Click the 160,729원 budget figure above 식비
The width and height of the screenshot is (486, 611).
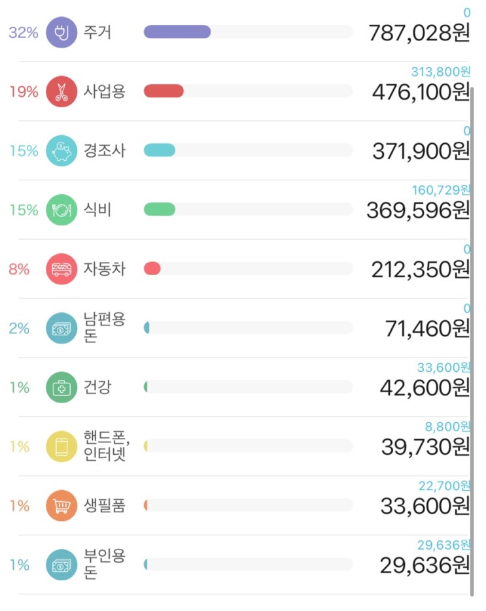pos(440,190)
